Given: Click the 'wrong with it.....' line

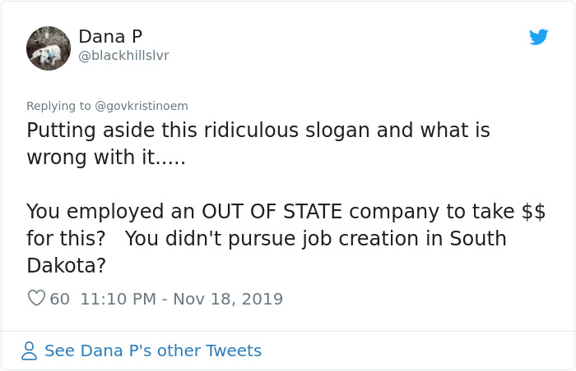Looking at the screenshot, I should [x=106, y=158].
